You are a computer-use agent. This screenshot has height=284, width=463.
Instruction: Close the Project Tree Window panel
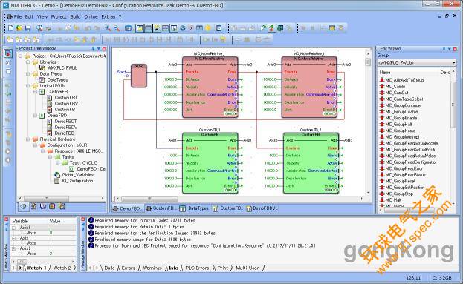pos(104,49)
